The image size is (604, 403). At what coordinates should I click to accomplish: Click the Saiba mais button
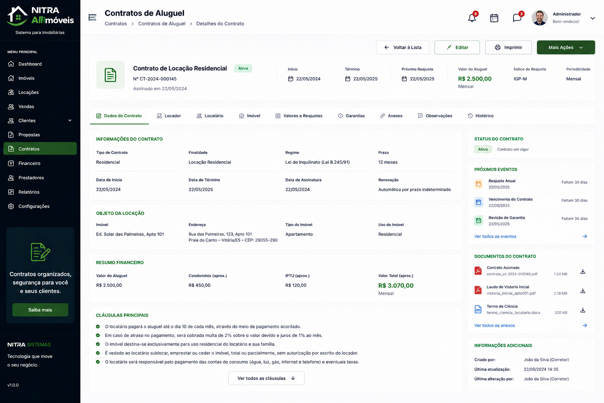tap(40, 310)
